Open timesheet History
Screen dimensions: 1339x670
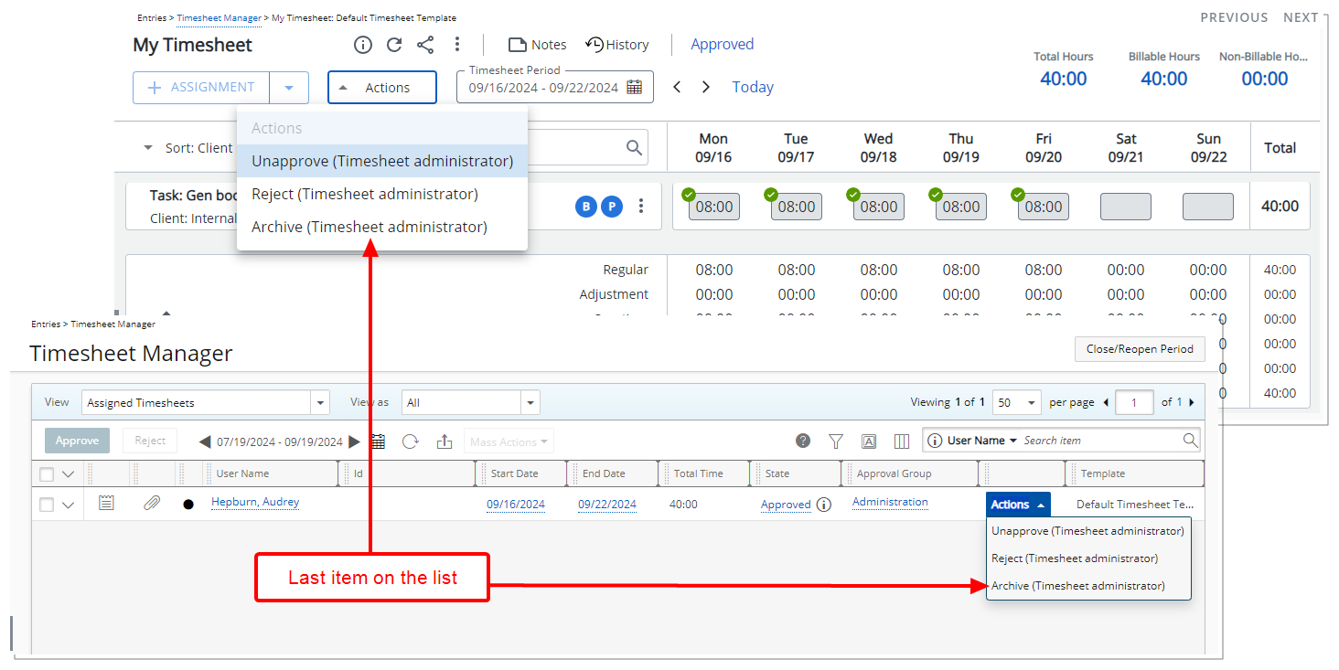tap(617, 45)
